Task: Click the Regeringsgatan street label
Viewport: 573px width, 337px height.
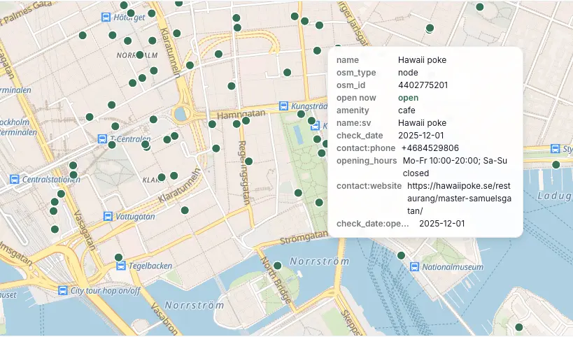Action: tap(243, 172)
